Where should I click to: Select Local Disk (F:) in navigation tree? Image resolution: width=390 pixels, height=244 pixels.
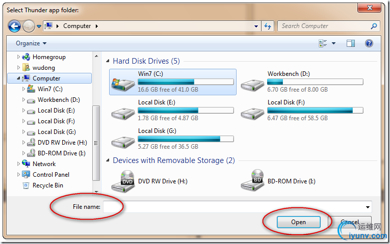click(56, 121)
